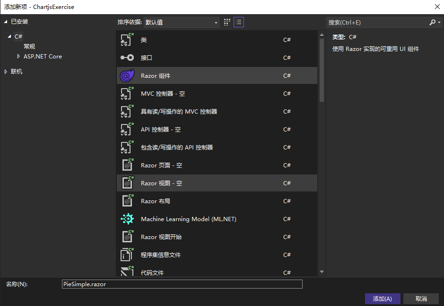The image size is (444, 306).
Task: Open search options dropdown arrow
Action: [439, 22]
